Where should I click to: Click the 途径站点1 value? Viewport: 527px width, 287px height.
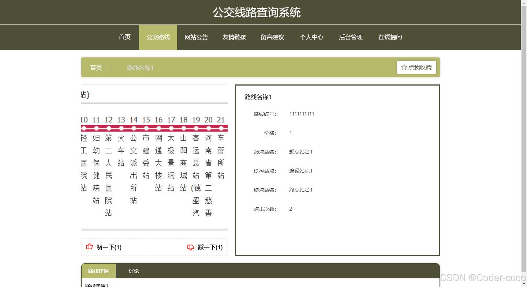301,171
